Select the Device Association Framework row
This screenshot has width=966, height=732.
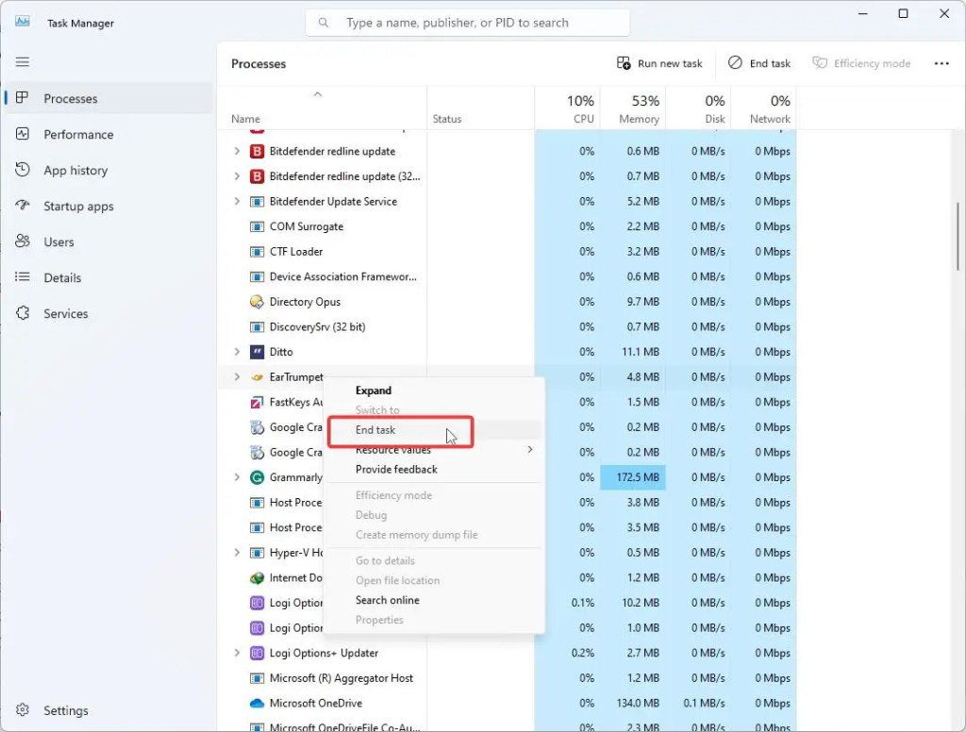pos(507,276)
